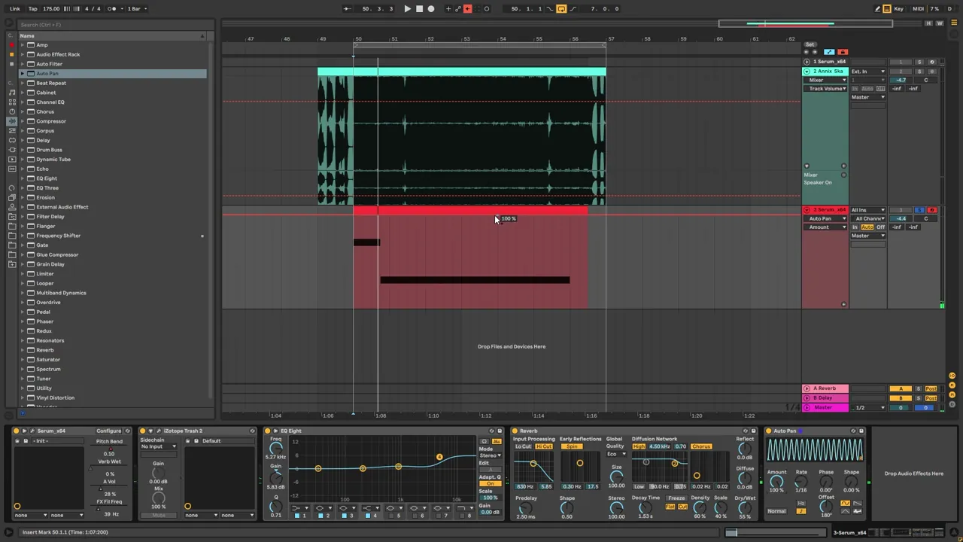
Task: Toggle the Chorus switch in Reverb
Action: pyautogui.click(x=701, y=446)
